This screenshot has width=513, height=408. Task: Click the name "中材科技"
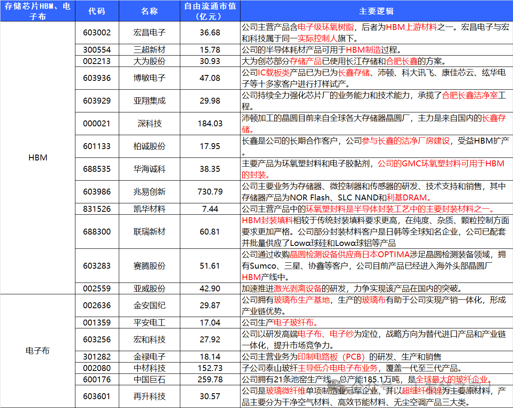pyautogui.click(x=150, y=368)
